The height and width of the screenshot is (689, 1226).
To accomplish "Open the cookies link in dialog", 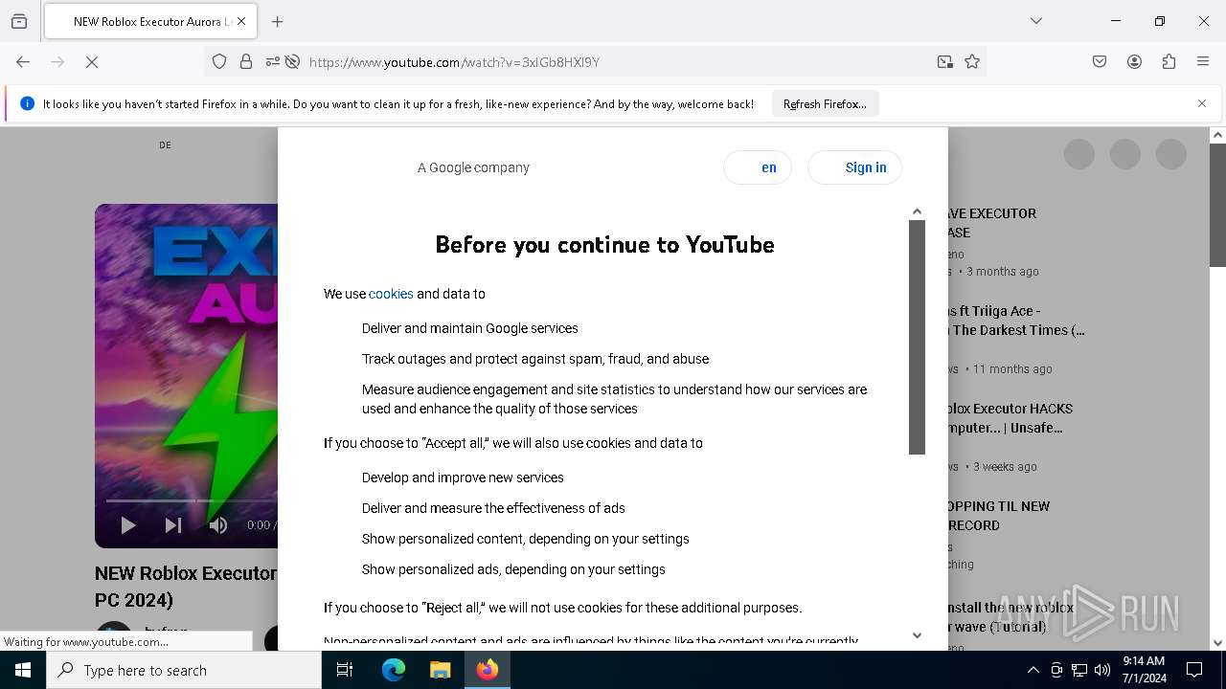I will click(391, 294).
